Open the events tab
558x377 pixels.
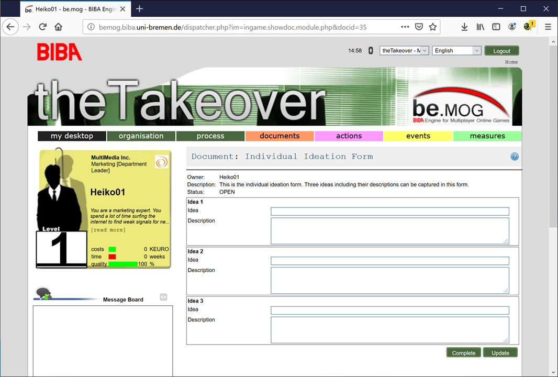418,136
